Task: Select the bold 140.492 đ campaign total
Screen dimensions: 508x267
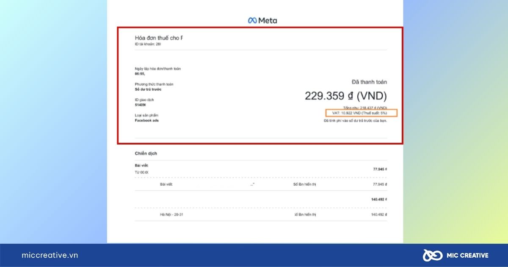Action: 379,199
